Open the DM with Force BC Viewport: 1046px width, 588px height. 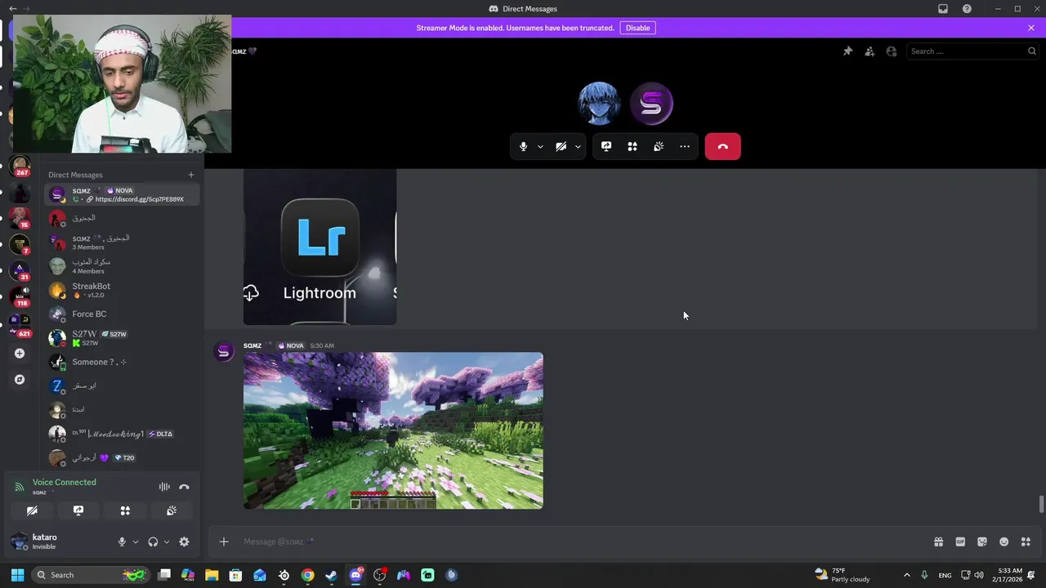pos(122,314)
